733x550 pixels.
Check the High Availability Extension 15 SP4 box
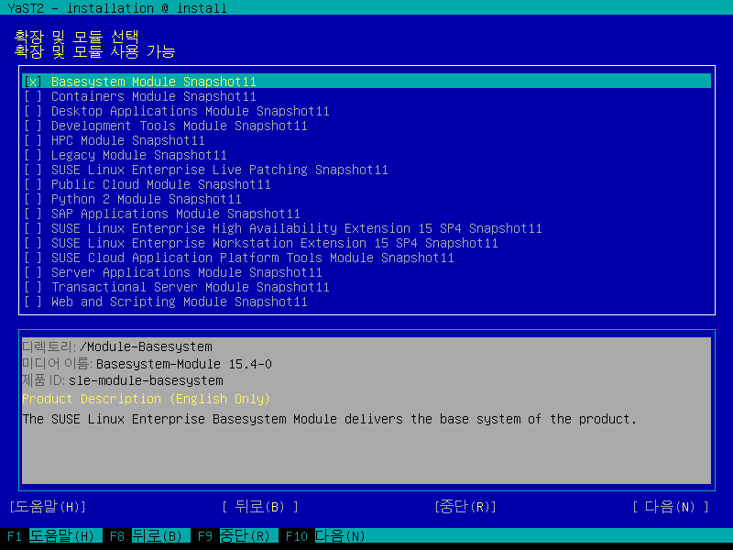pyautogui.click(x=34, y=228)
